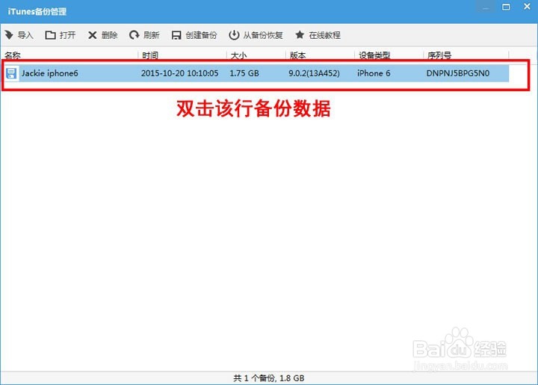Click the 9.0.2(13A452) version cell

pos(314,73)
